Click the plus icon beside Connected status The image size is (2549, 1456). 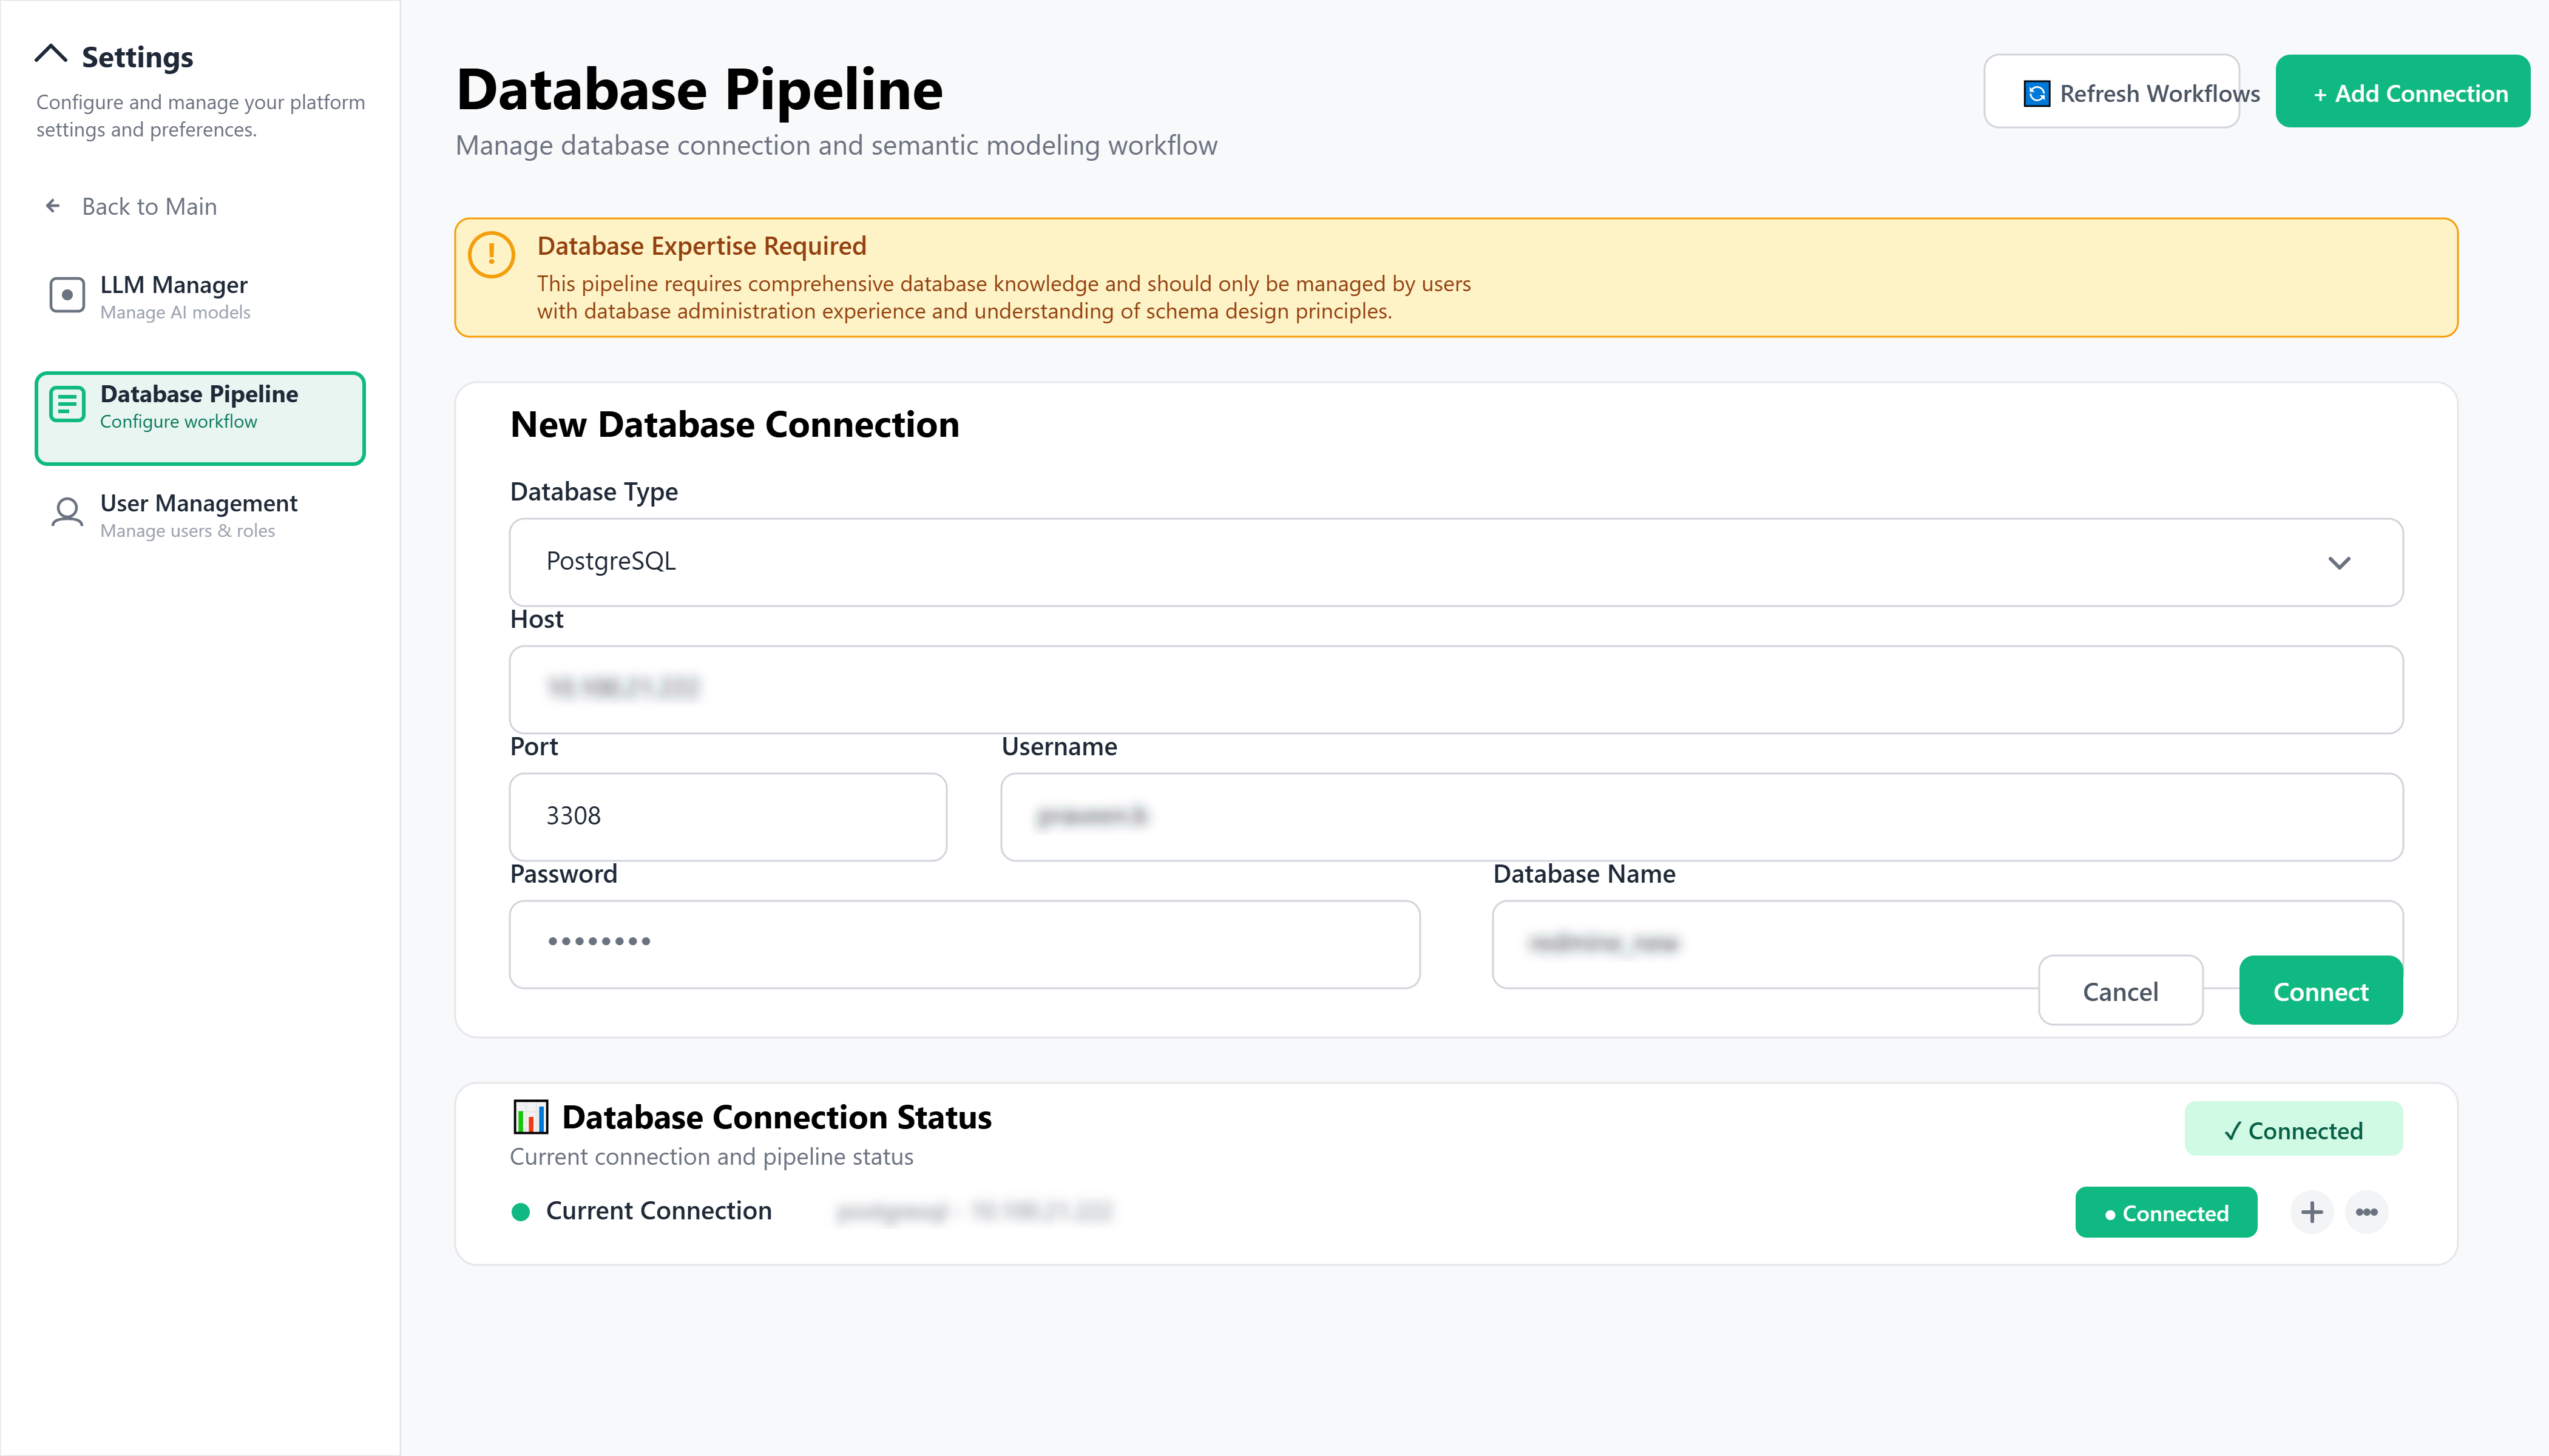pyautogui.click(x=2311, y=1212)
